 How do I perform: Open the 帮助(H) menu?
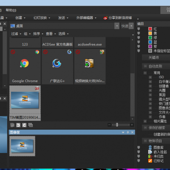[x=11, y=10]
